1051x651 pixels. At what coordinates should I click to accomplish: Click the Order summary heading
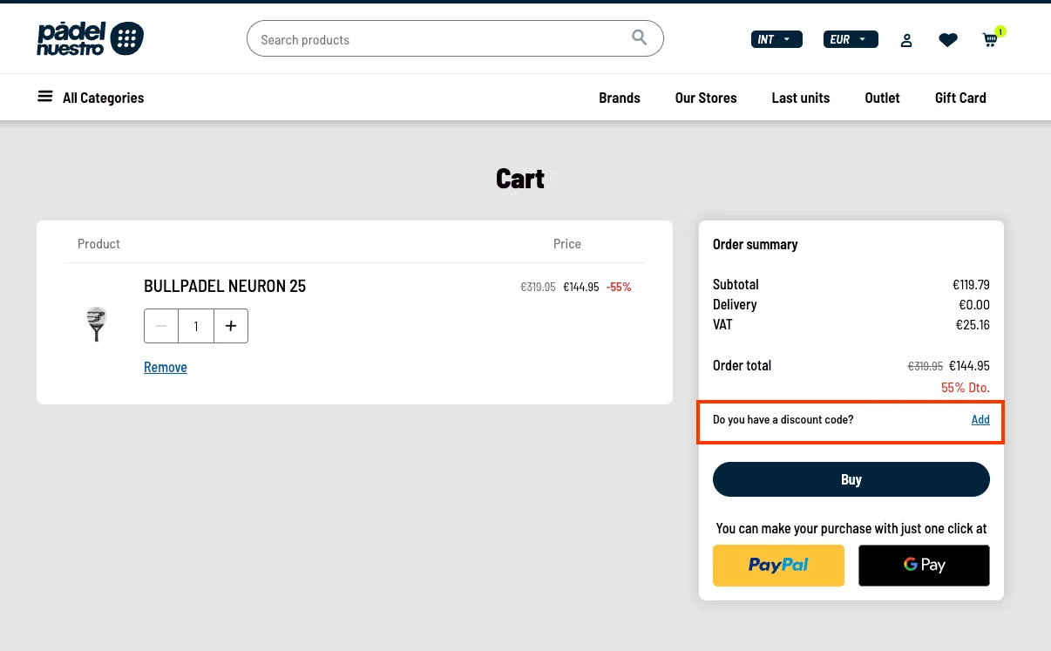[x=756, y=245]
